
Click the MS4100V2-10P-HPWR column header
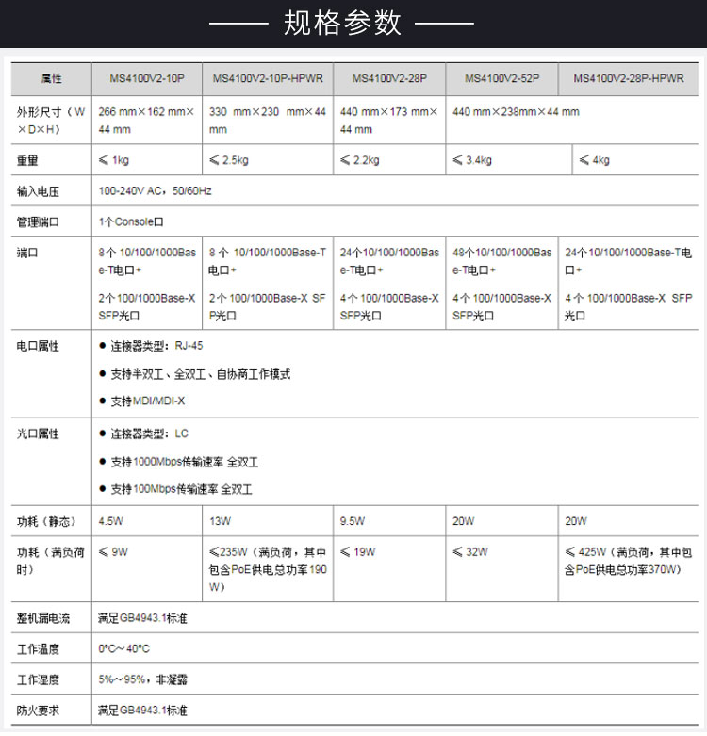[268, 78]
